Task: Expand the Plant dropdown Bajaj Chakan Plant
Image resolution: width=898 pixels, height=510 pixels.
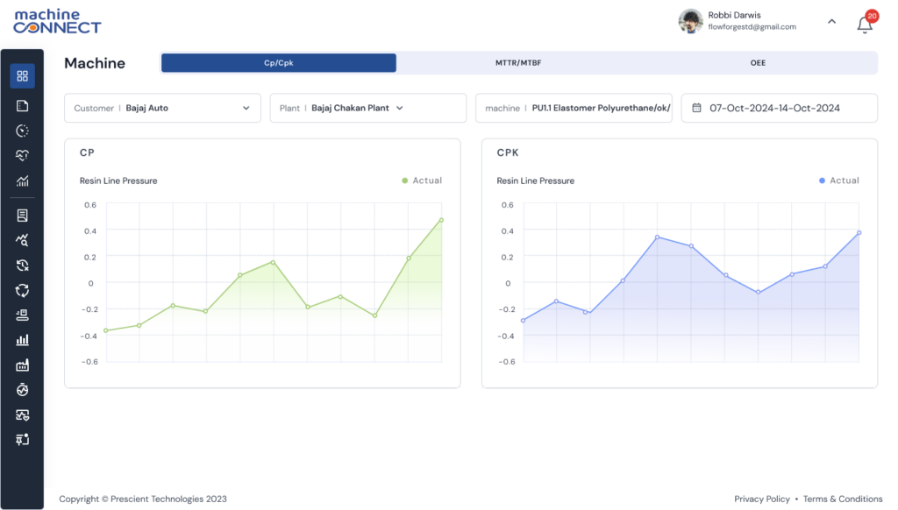Action: click(367, 108)
